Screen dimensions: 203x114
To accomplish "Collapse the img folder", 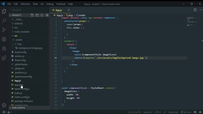I will pyautogui.click(x=19, y=44).
